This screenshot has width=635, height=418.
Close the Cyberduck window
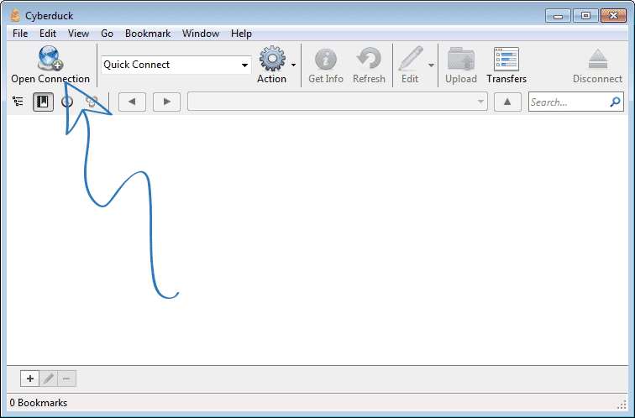613,16
